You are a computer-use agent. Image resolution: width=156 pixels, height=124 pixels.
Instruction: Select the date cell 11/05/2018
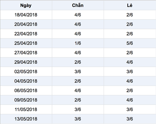[x=26, y=109]
